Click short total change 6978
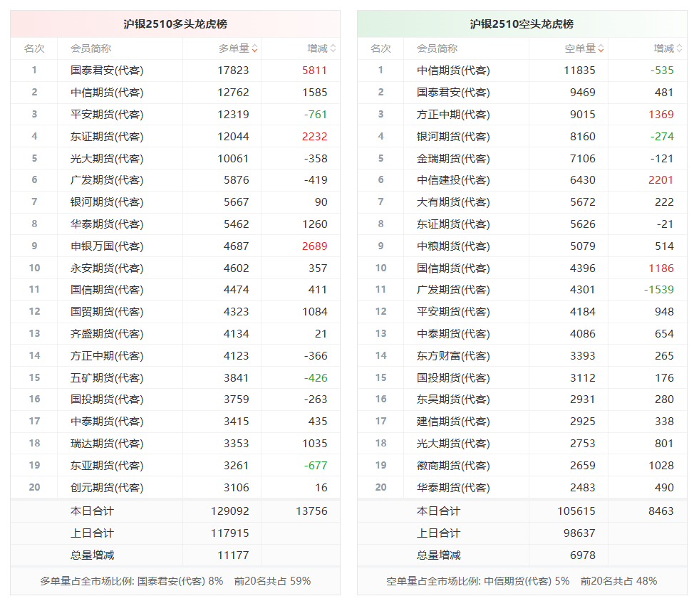Image resolution: width=694 pixels, height=601 pixels. tap(583, 555)
